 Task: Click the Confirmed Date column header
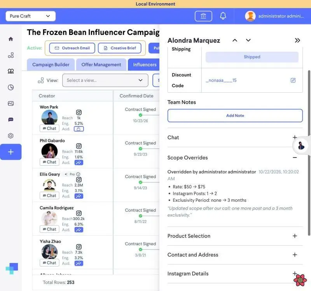coord(136,96)
